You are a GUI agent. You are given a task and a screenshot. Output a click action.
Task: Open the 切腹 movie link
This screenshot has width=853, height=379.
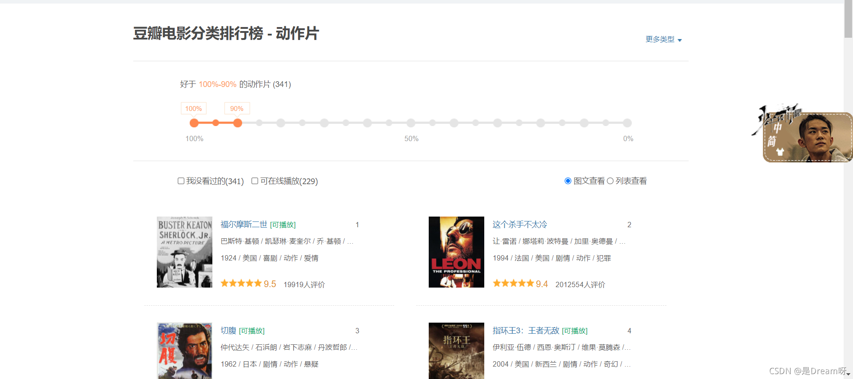[228, 331]
